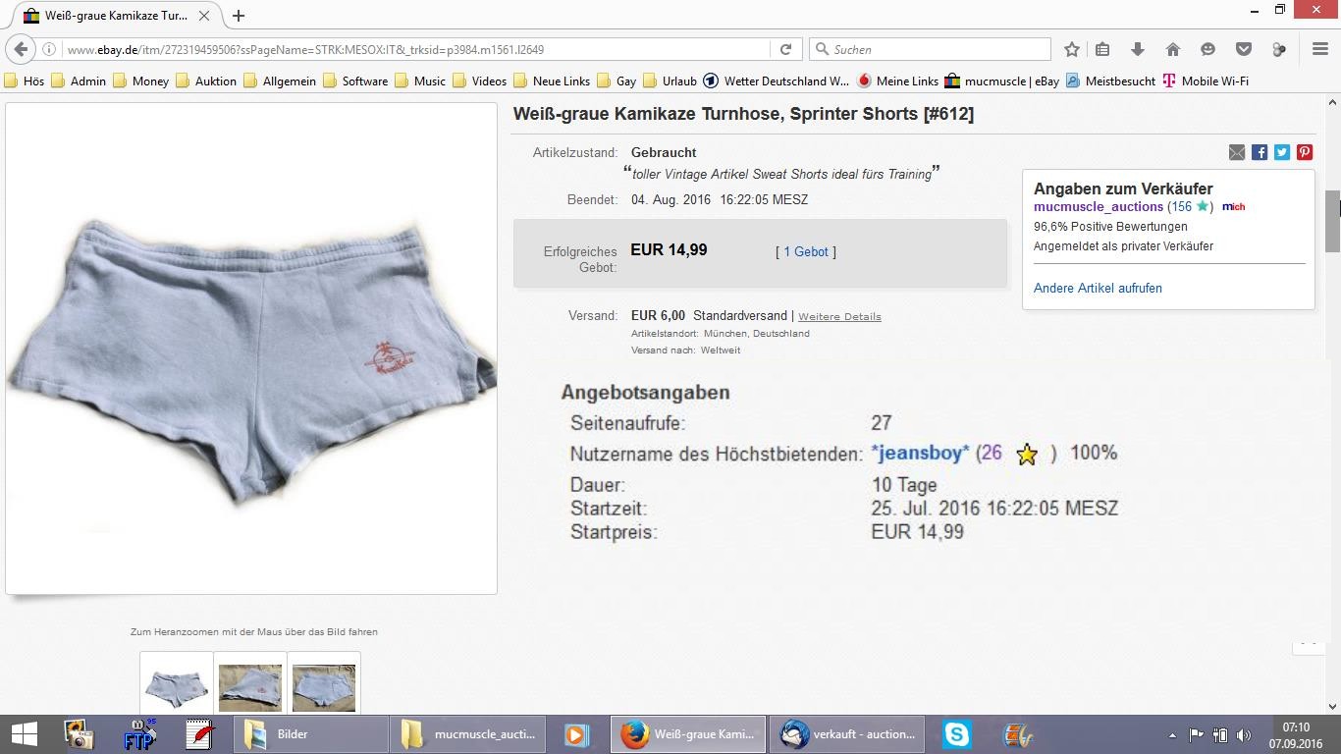Screen dimensions: 1341x754
Task: Bookmark this page with the star icon
Action: [x=1072, y=49]
